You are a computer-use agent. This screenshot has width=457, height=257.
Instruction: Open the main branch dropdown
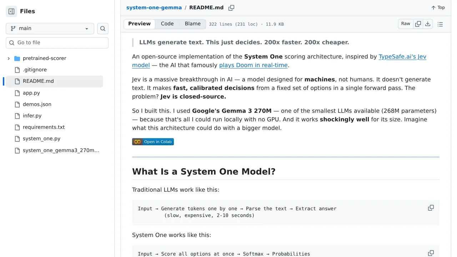tap(50, 29)
